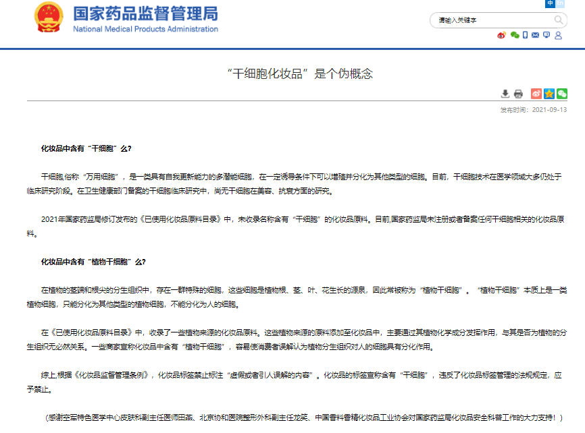Open the user account icon
The image size is (585, 433).
(558, 35)
